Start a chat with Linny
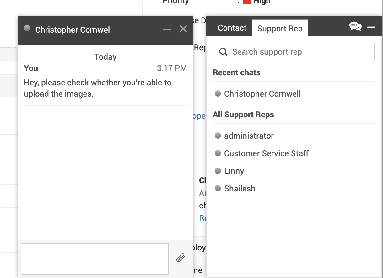The image size is (383, 278). (x=234, y=171)
